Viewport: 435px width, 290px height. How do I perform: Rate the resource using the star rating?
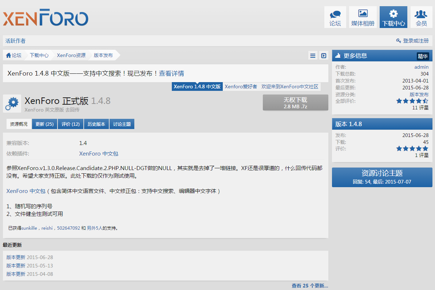coord(412,101)
